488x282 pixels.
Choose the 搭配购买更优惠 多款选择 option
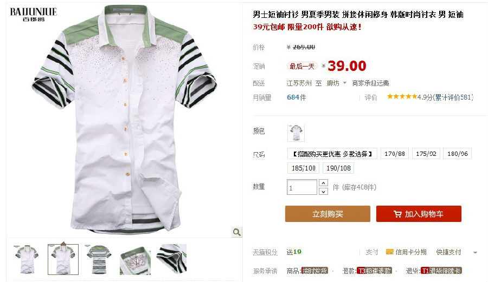332,154
